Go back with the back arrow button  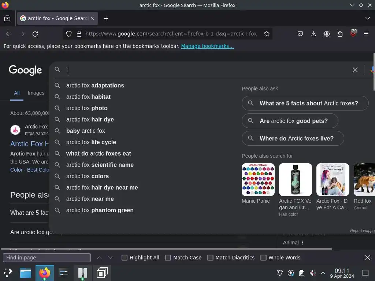9,34
